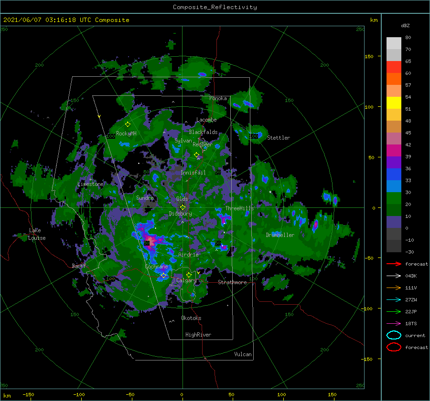The height and width of the screenshot is (401, 430).
Task: Click the Olds city label
Action: 182,199
